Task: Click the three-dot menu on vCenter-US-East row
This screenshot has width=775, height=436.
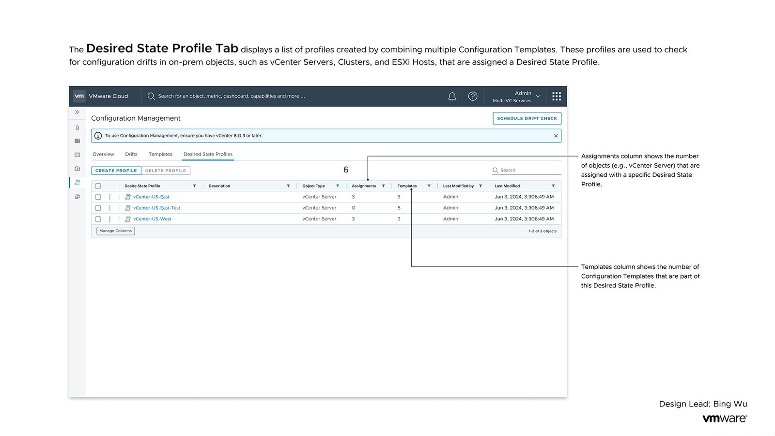Action: (110, 197)
